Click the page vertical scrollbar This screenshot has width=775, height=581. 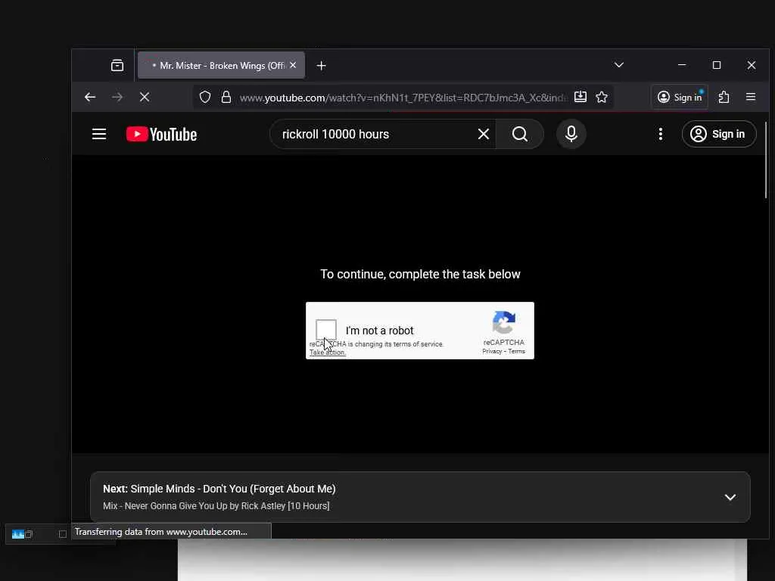[766, 160]
